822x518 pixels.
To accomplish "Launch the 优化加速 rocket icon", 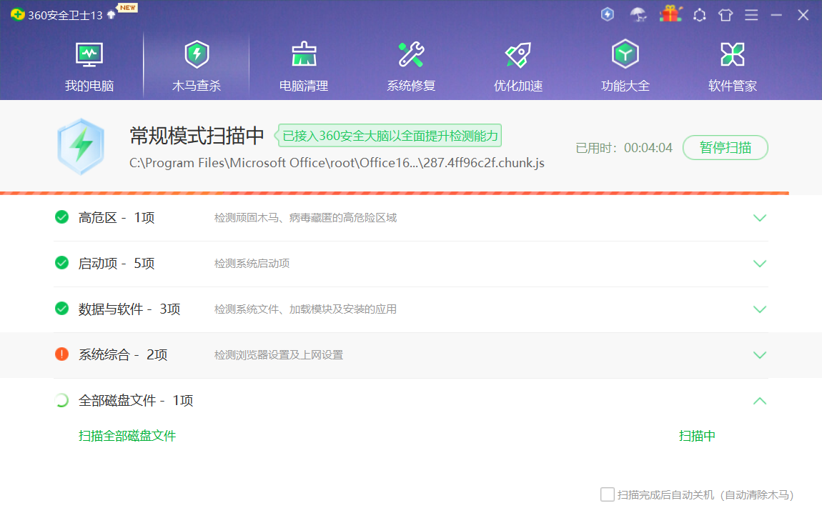I will tap(518, 54).
